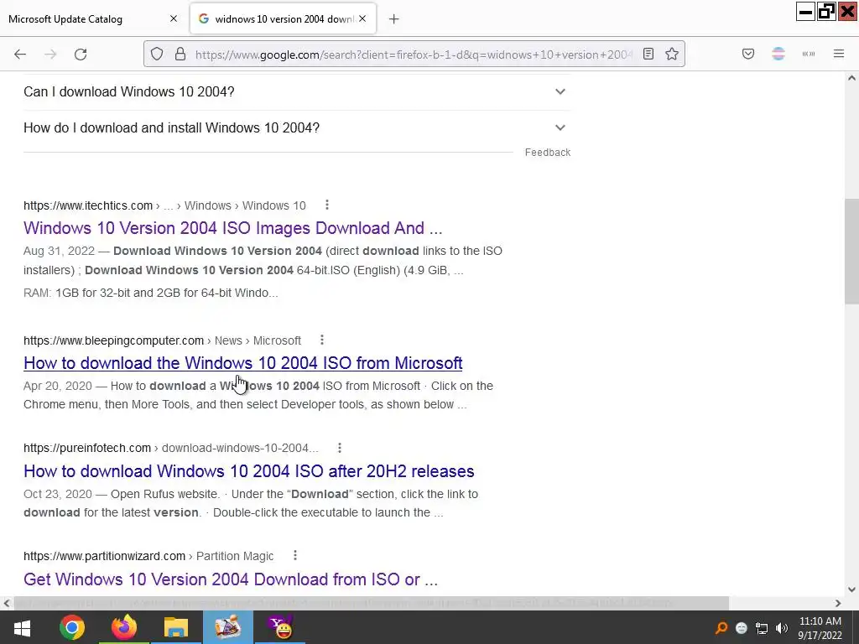Show site security padlock info
859x644 pixels.
click(x=180, y=55)
